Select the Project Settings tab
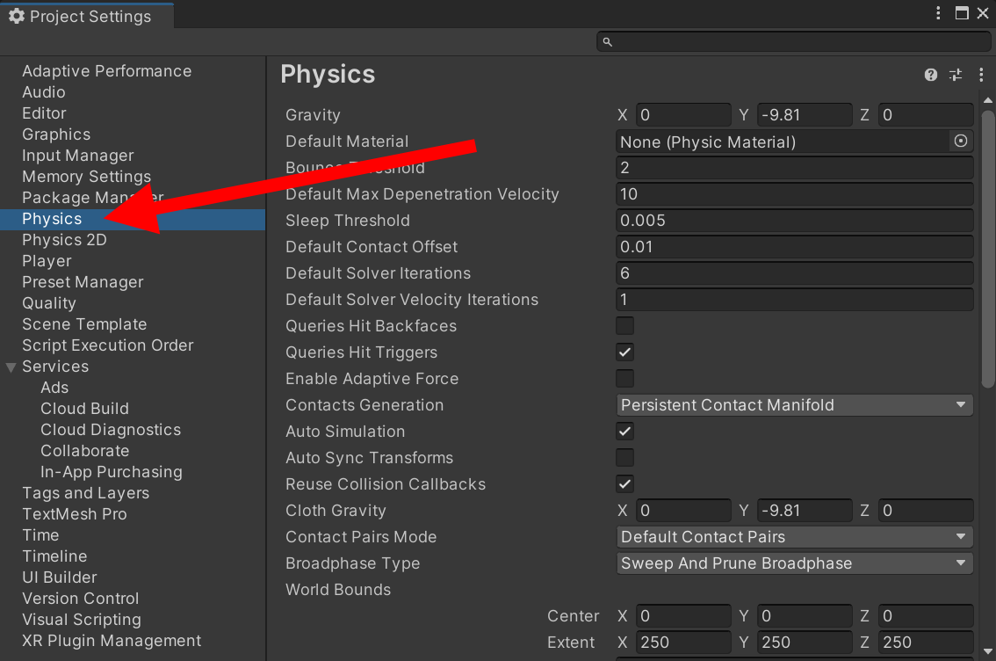Image resolution: width=996 pixels, height=661 pixels. point(87,16)
